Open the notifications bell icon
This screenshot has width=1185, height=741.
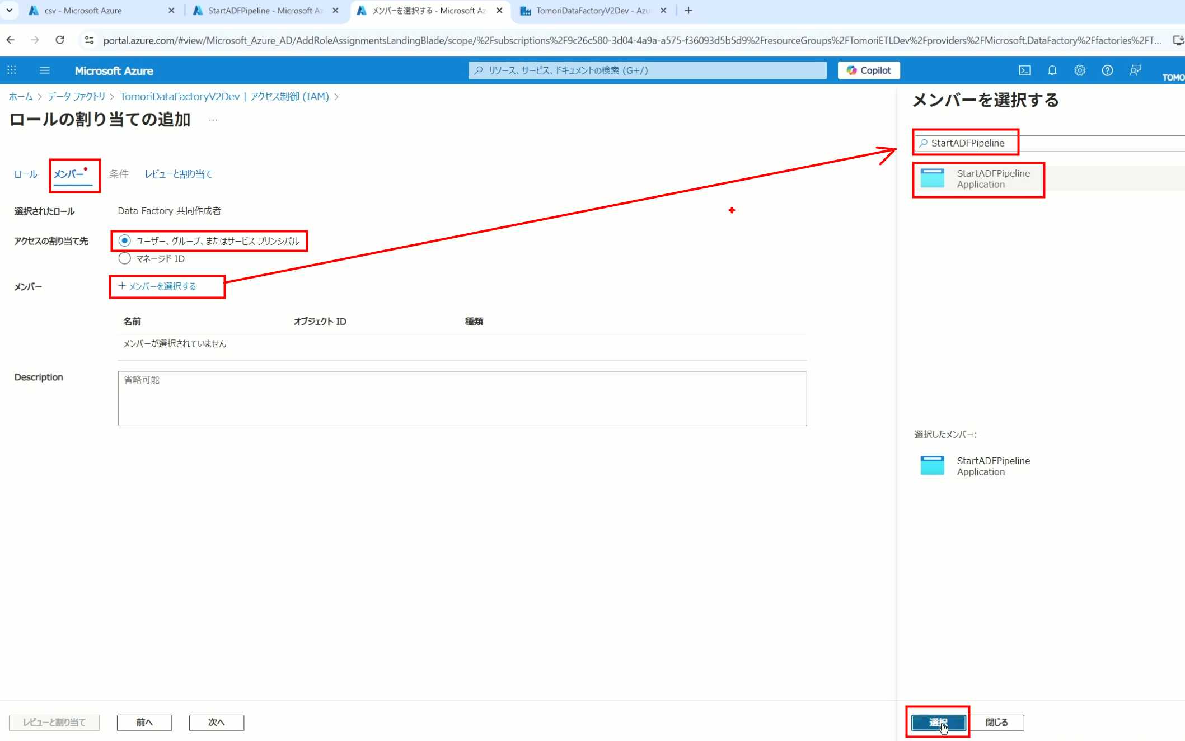[1052, 70]
